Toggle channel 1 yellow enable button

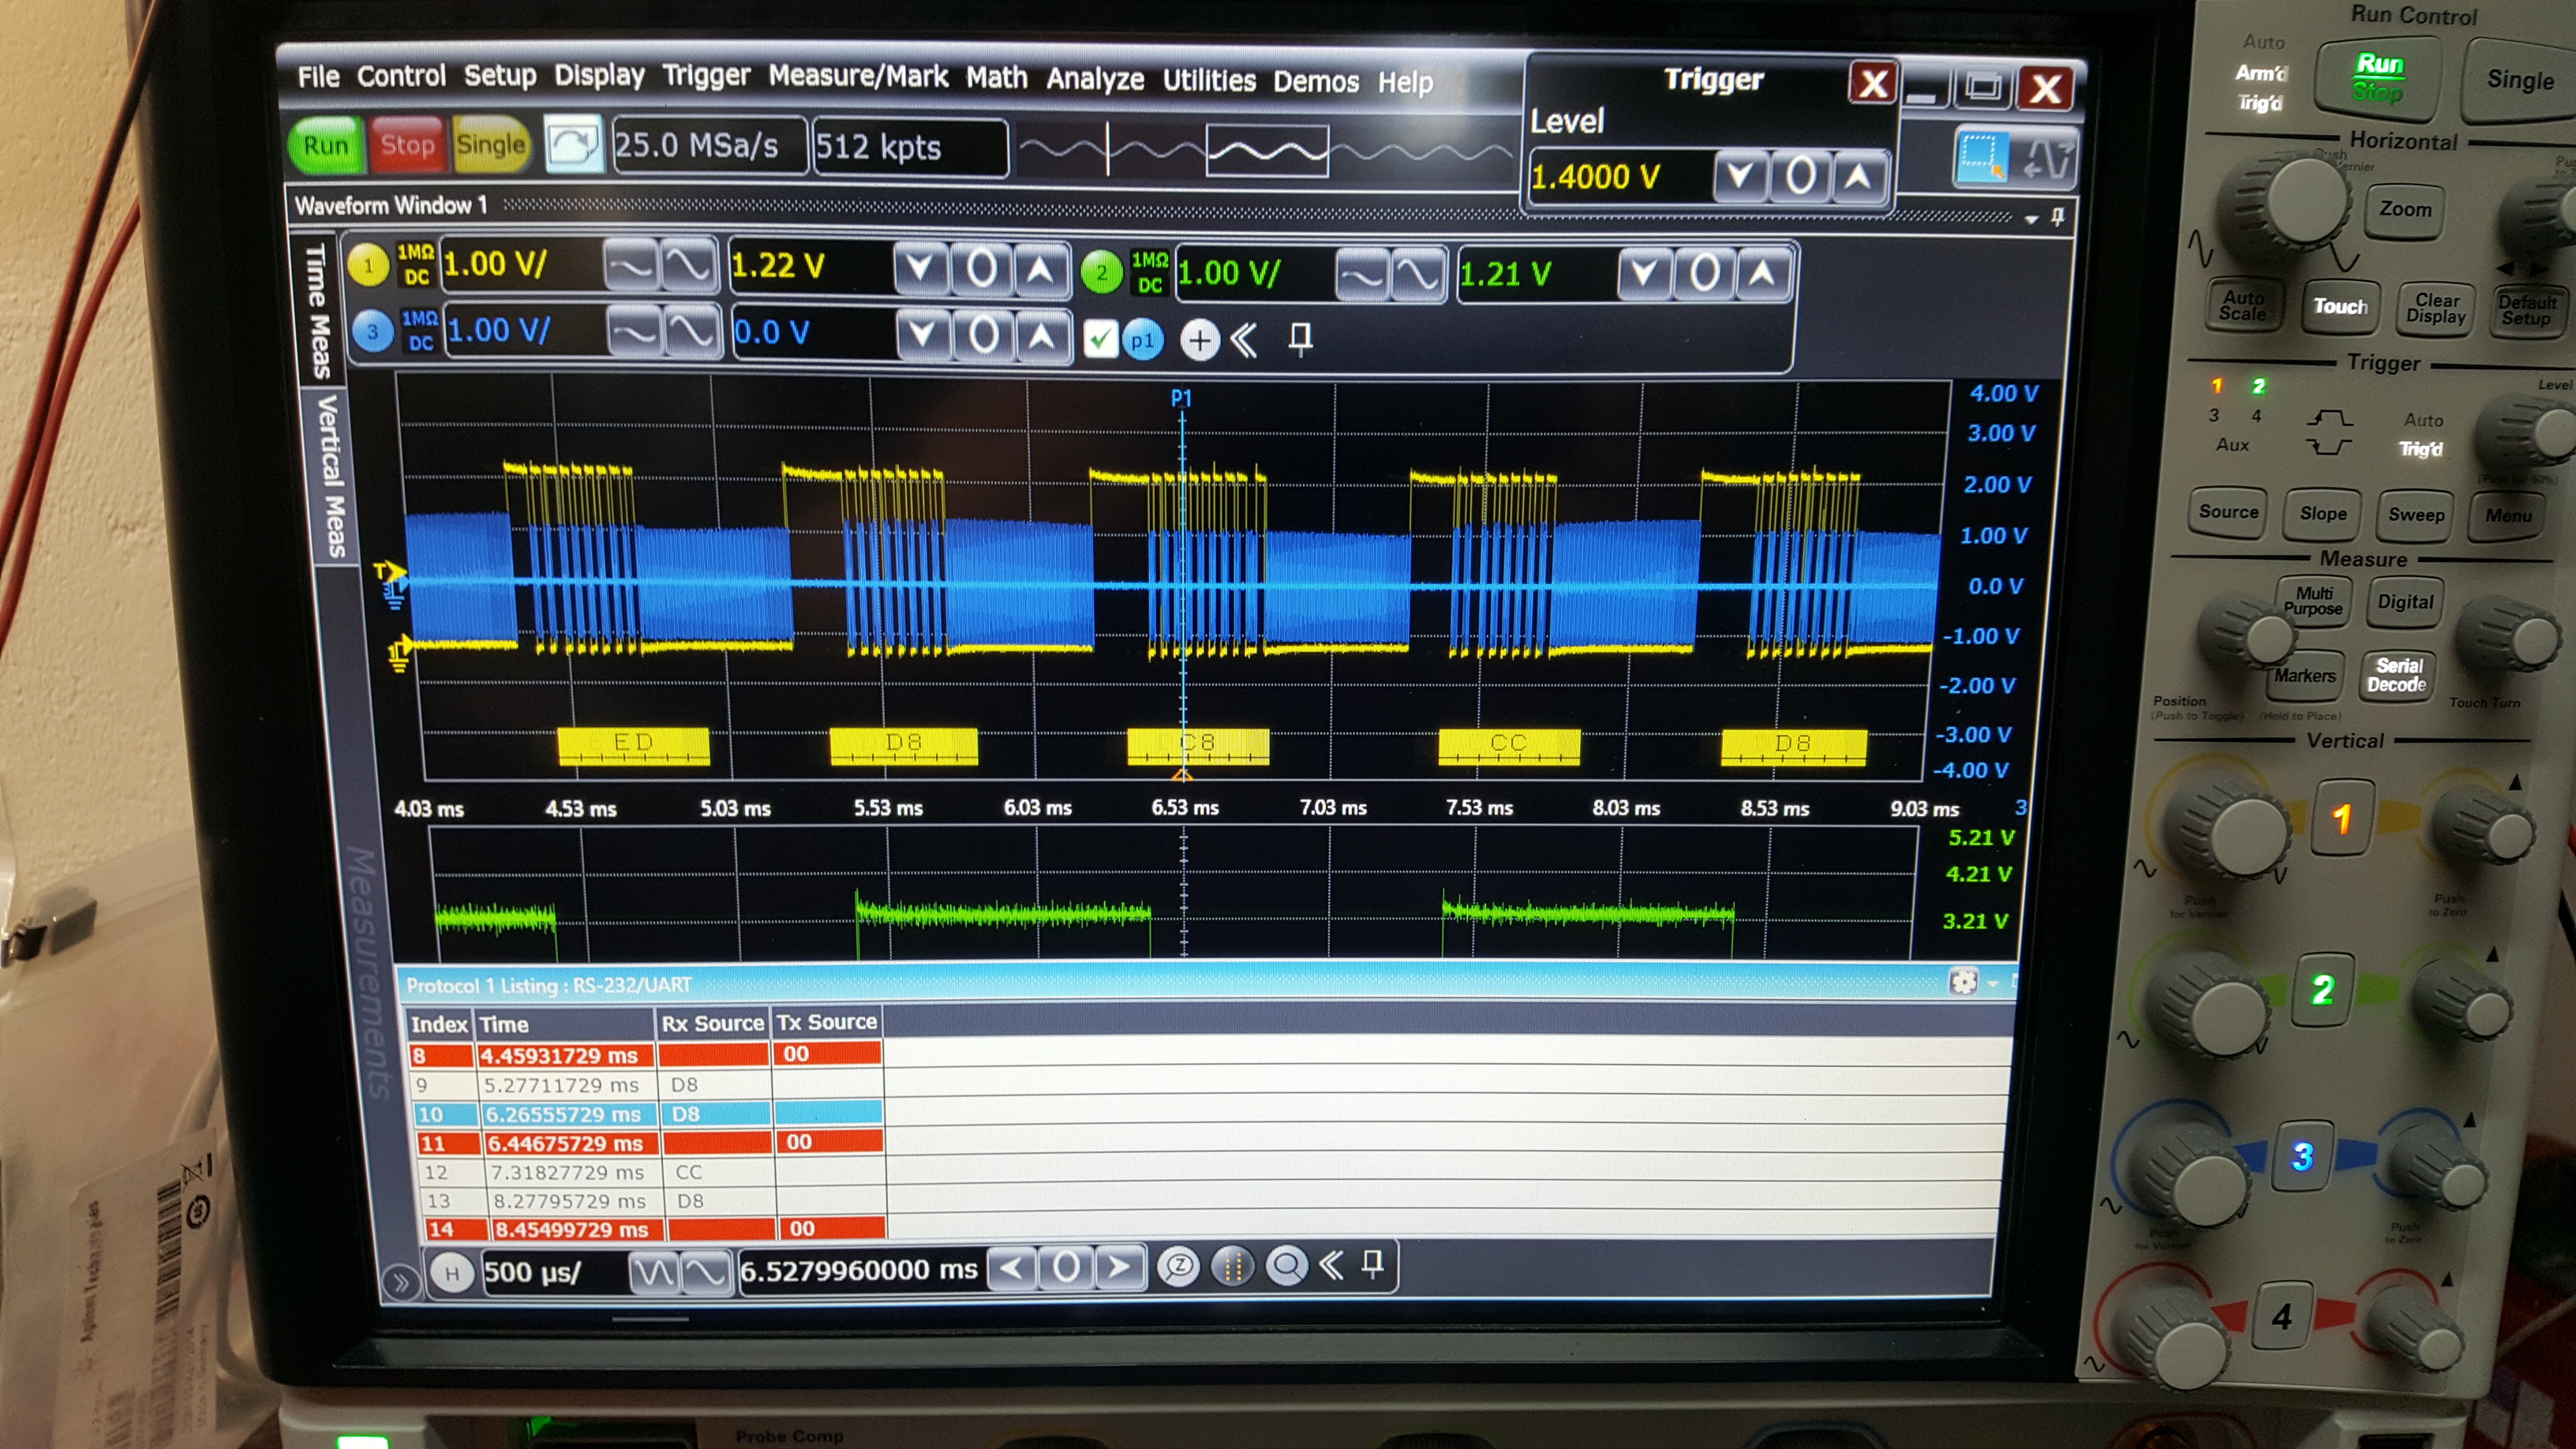click(x=368, y=265)
